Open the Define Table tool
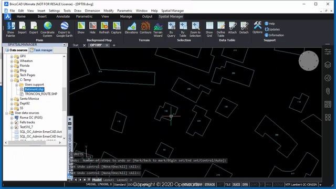The width and height of the screenshot is (336, 189). click(220, 29)
